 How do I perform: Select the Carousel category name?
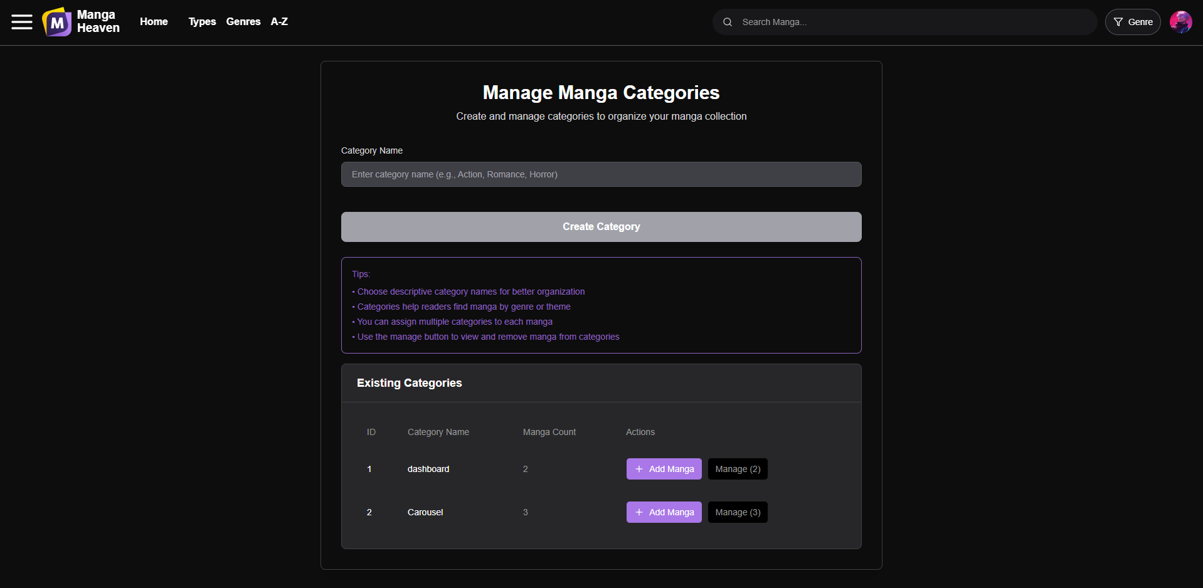(x=425, y=512)
